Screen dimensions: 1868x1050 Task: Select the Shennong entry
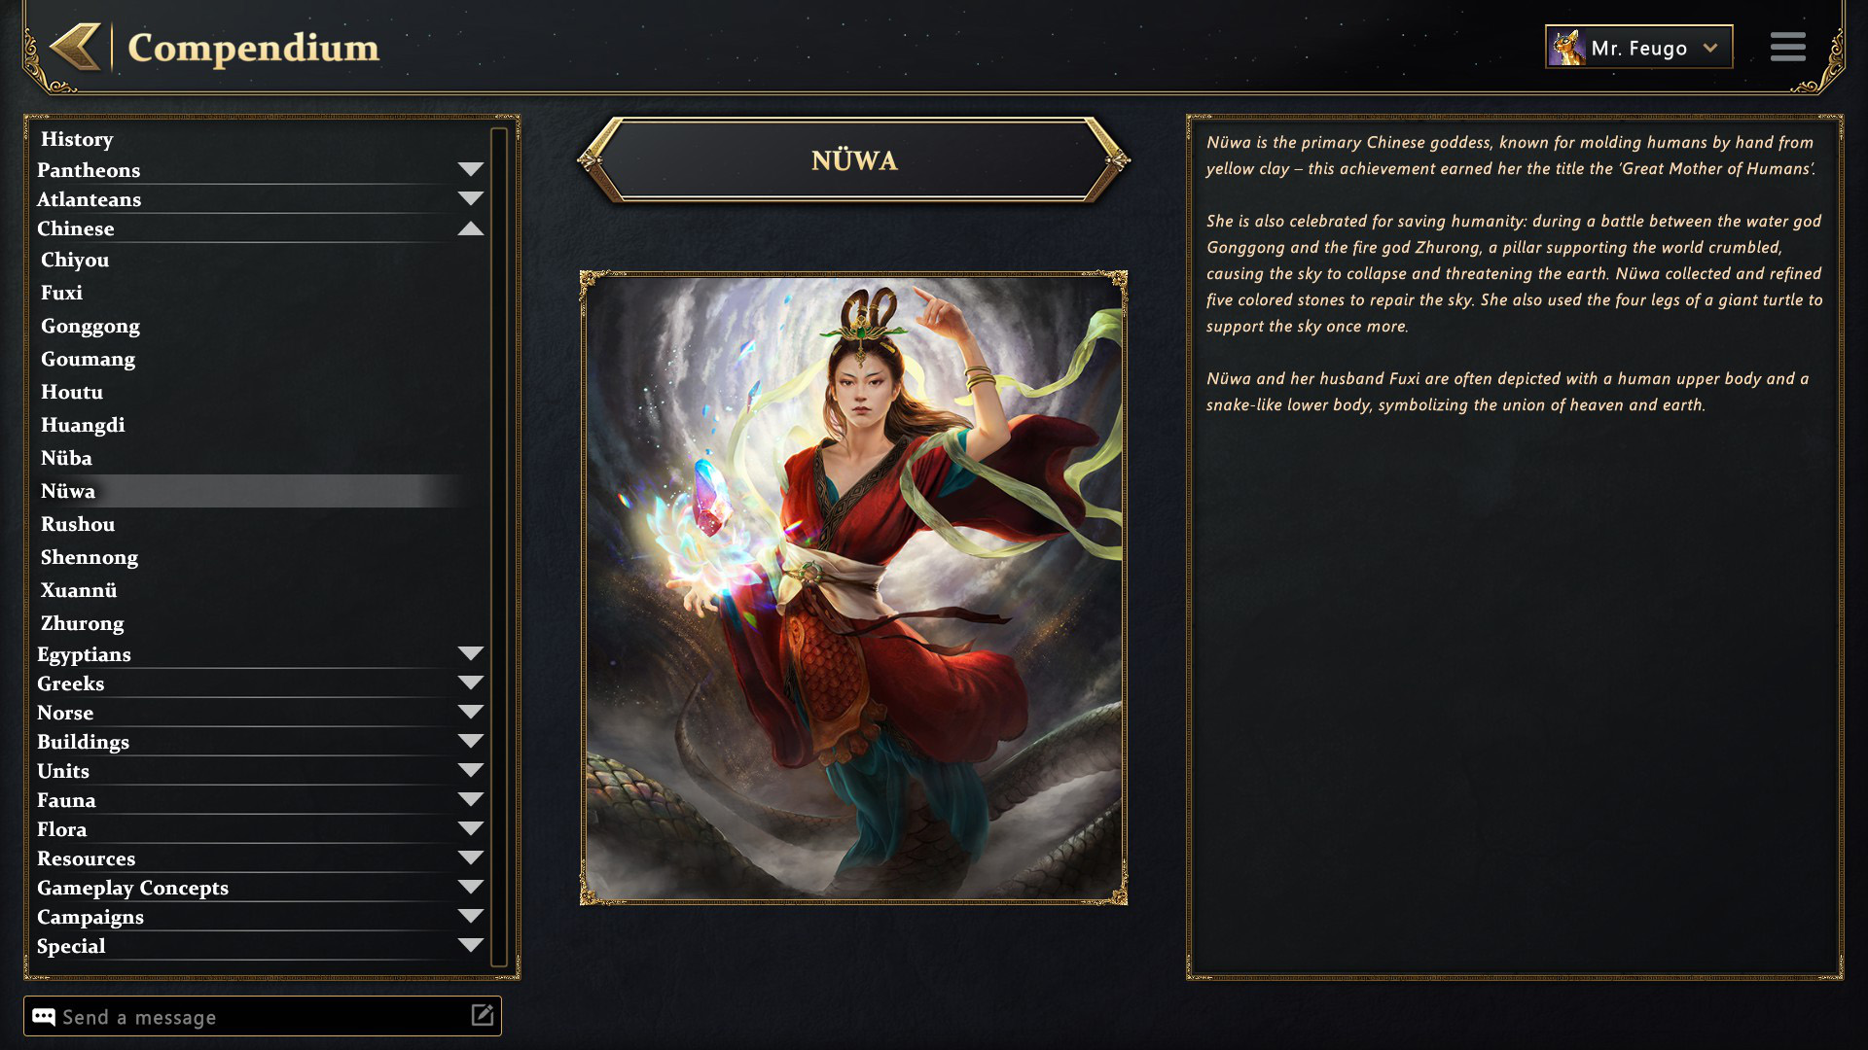click(x=90, y=557)
